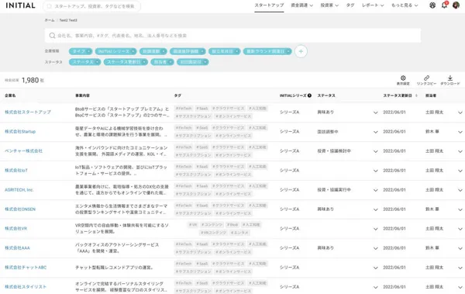
Task: Open company link 株式会社チャットABC
Action: (26, 268)
